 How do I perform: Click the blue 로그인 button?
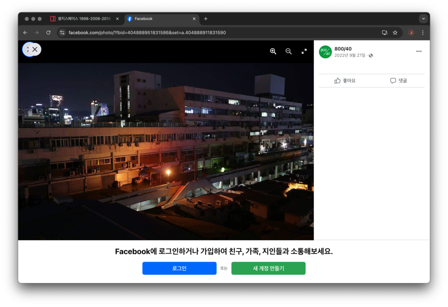[179, 268]
